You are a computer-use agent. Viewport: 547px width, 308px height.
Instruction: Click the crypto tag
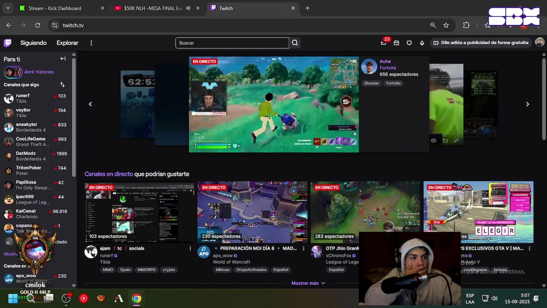coord(169,270)
